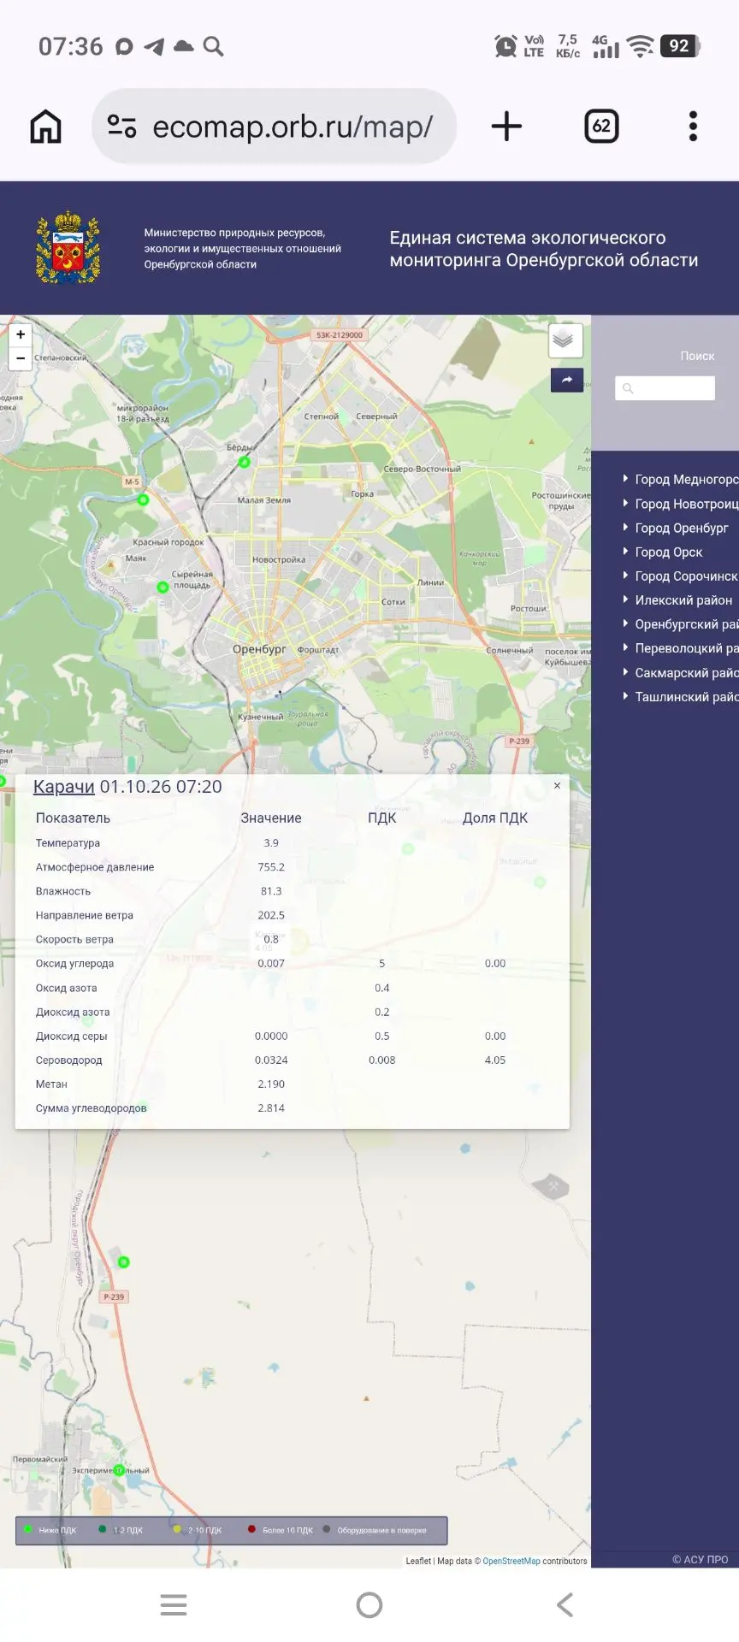This screenshot has height=1642, width=739.
Task: Open the Карачи station link
Action: (63, 787)
